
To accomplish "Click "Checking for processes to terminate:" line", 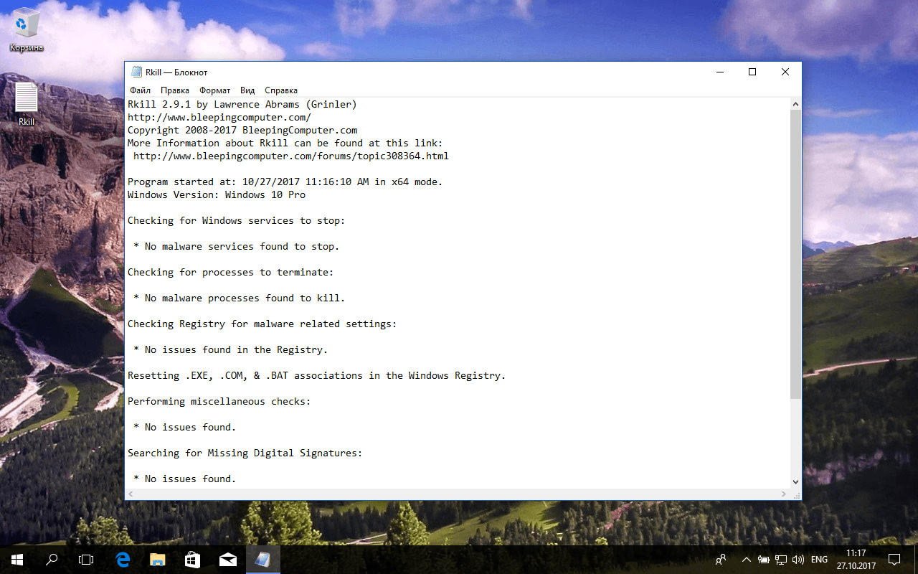I will tap(231, 272).
